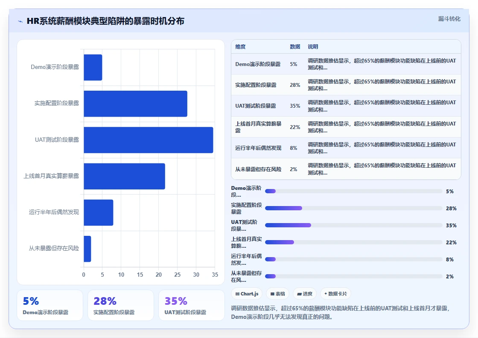Click the 维度 column header

pos(240,46)
